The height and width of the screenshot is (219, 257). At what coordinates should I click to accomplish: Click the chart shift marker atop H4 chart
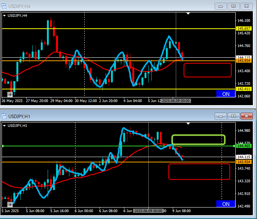[x=188, y=13]
